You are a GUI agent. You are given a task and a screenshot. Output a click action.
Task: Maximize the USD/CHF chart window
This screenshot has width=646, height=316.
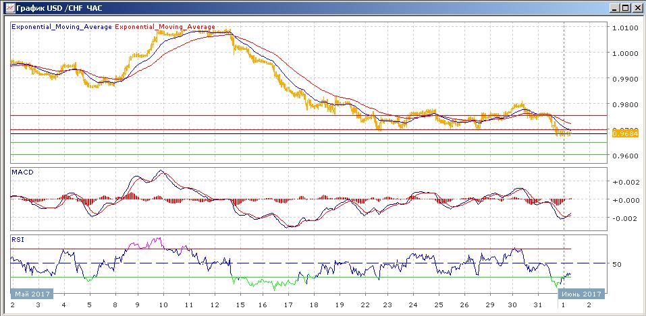point(625,8)
